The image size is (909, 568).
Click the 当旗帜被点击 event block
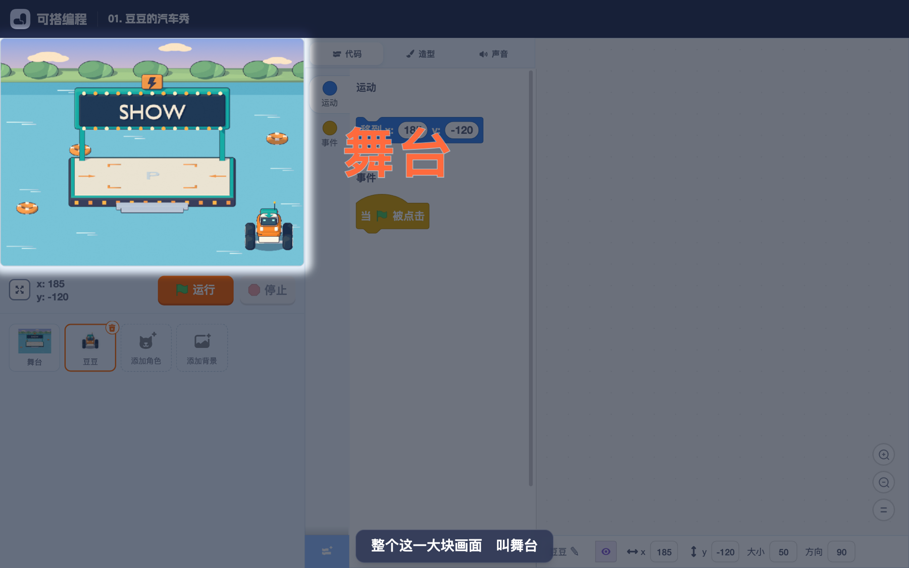tap(392, 214)
